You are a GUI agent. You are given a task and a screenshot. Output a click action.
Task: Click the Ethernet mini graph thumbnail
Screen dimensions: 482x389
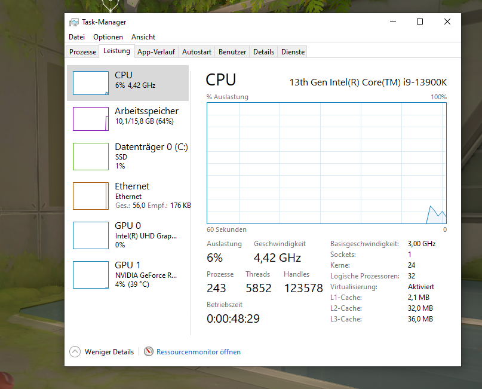pyautogui.click(x=91, y=196)
